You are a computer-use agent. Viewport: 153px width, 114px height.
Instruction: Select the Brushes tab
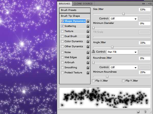[x=65, y=4]
